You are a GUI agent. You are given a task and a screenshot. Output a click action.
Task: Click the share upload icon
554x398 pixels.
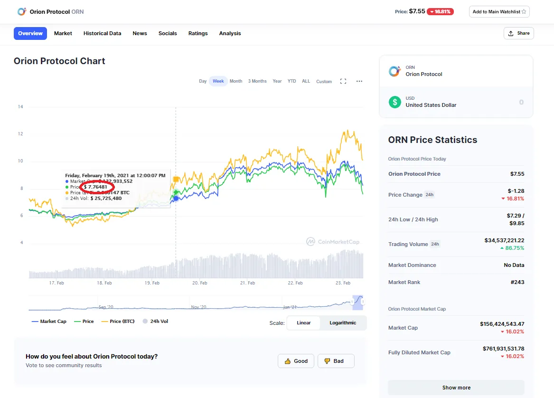click(511, 33)
